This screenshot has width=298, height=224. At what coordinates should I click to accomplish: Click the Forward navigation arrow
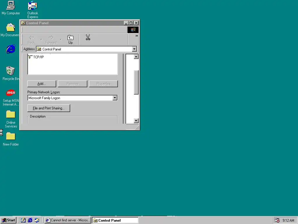tap(51, 40)
